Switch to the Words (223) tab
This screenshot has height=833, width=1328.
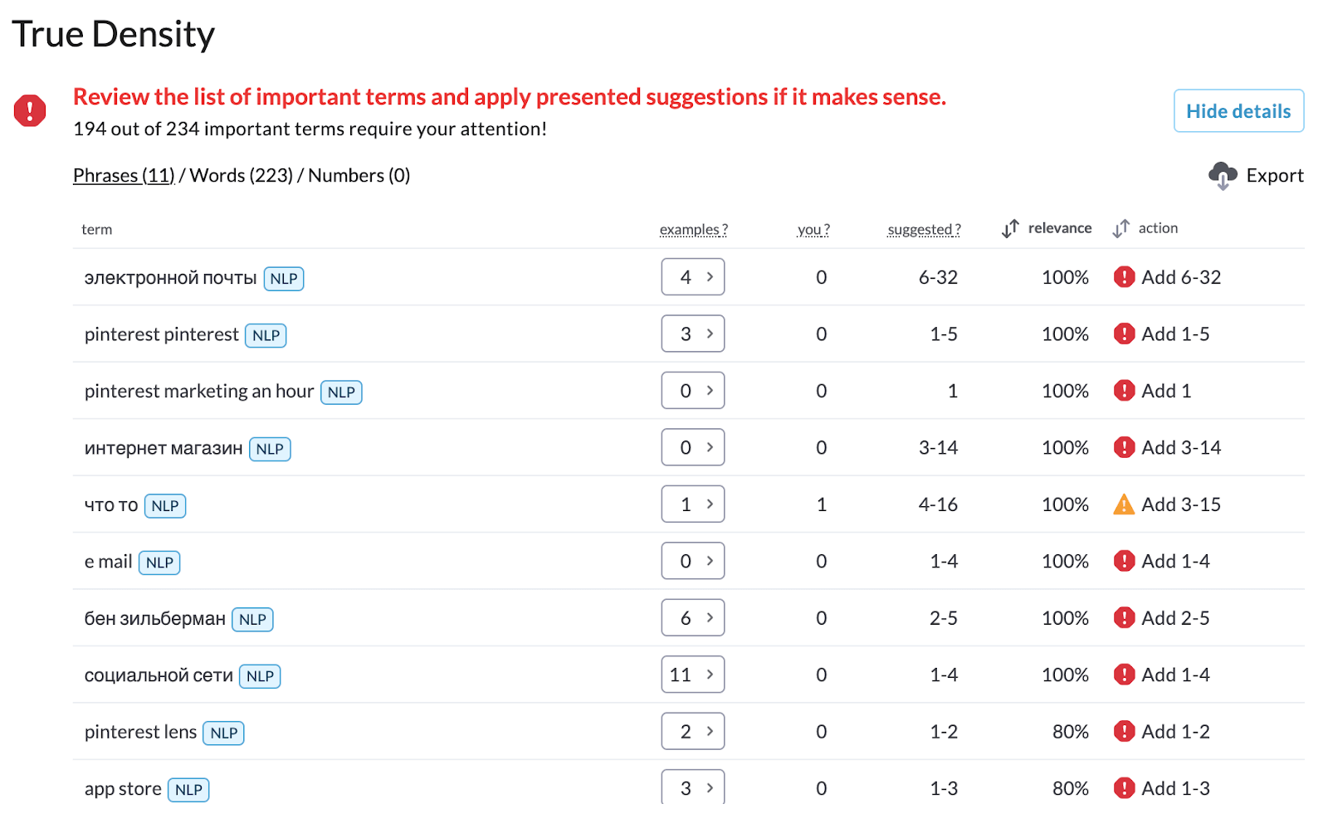click(x=242, y=176)
